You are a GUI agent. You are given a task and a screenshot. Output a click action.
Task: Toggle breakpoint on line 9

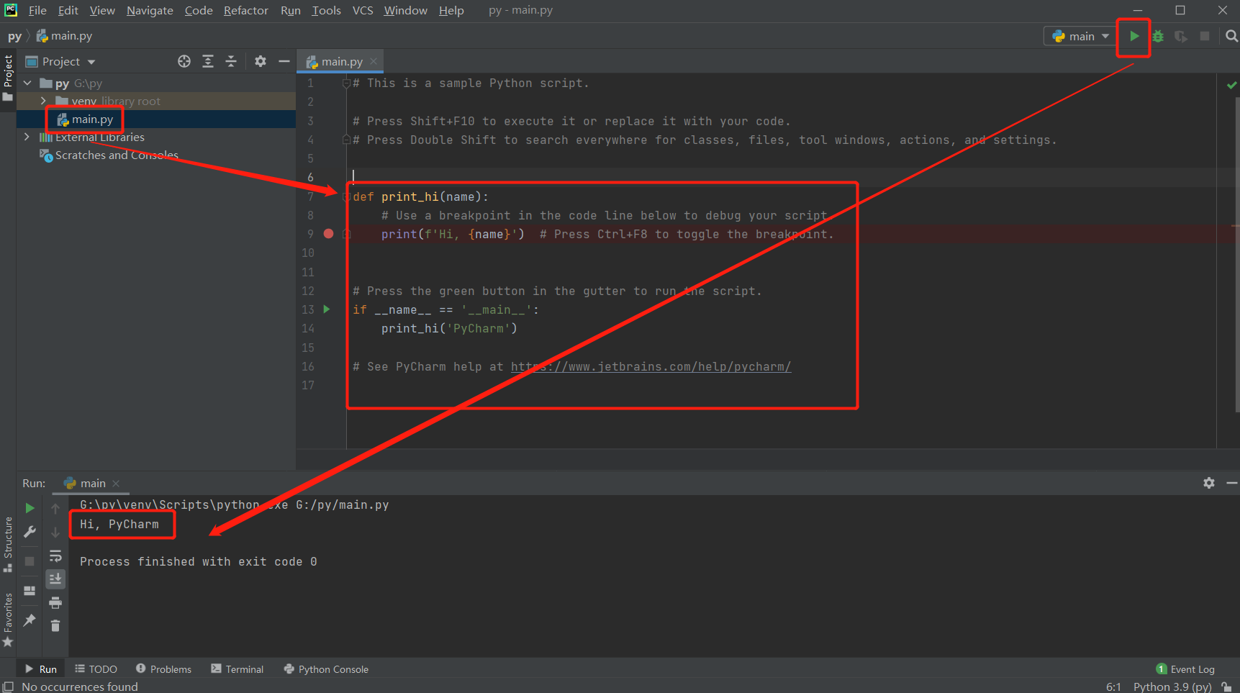[x=329, y=234]
